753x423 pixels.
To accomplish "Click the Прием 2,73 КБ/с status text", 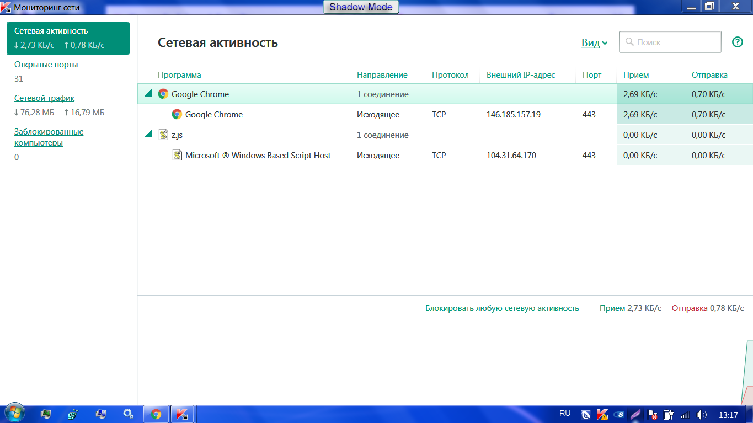I will [631, 308].
